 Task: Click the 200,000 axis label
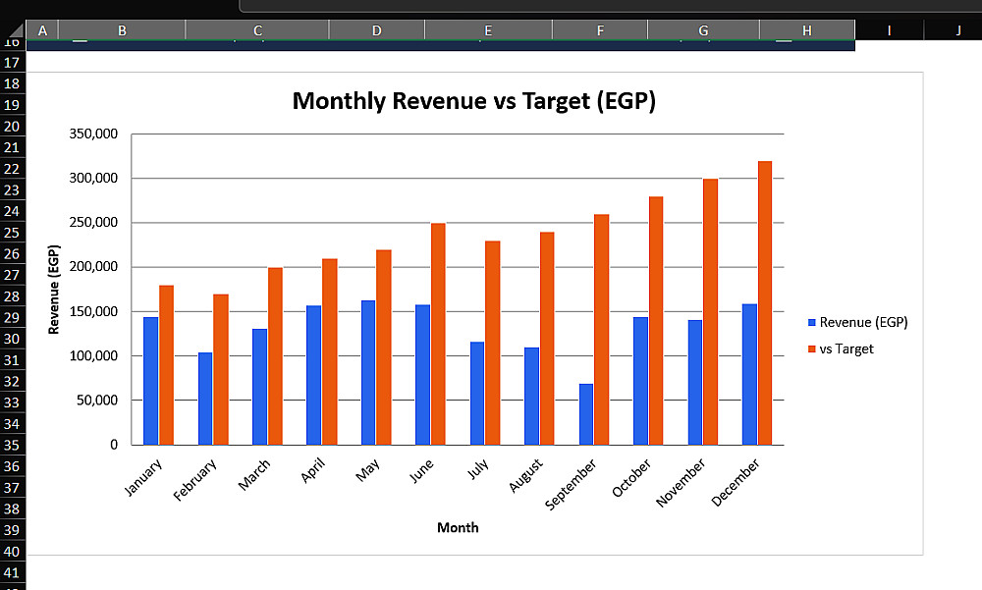[x=93, y=267]
